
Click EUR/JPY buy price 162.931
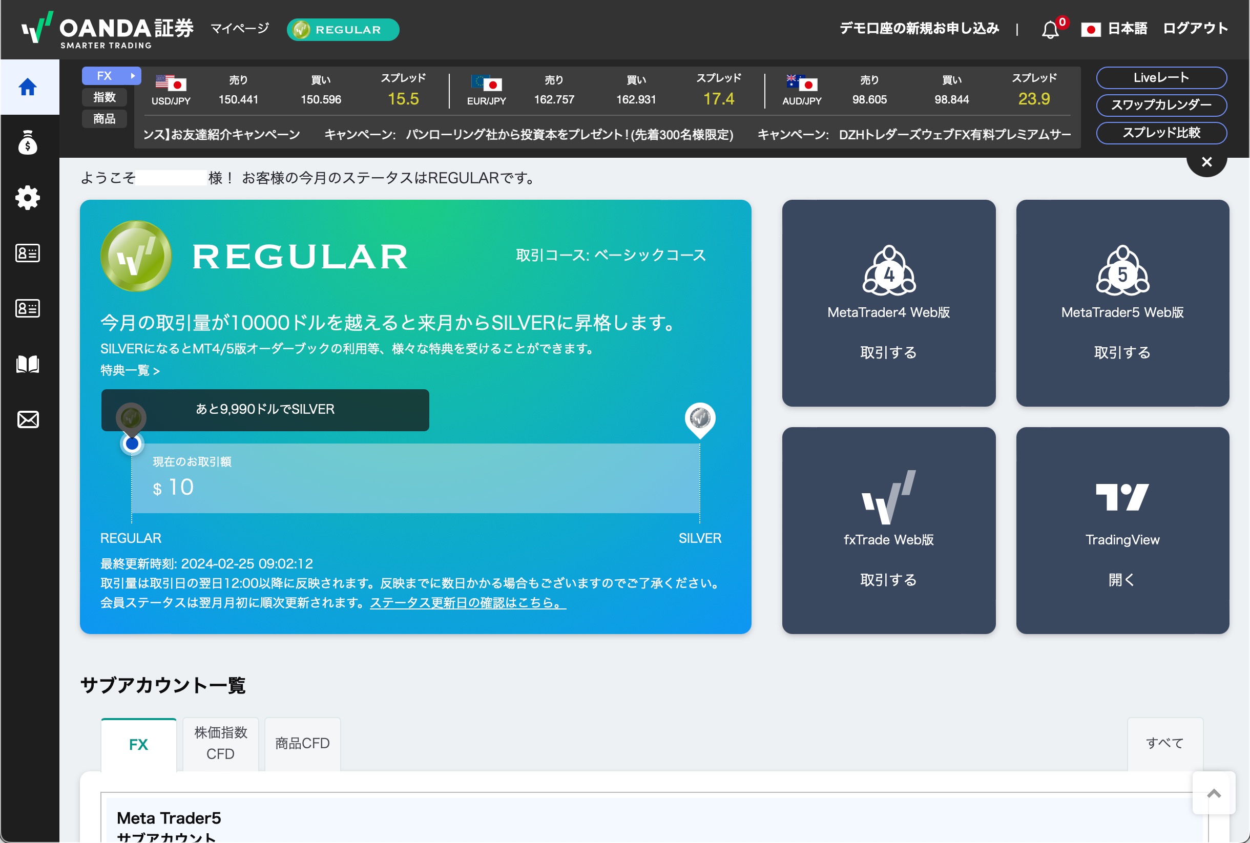tap(636, 100)
